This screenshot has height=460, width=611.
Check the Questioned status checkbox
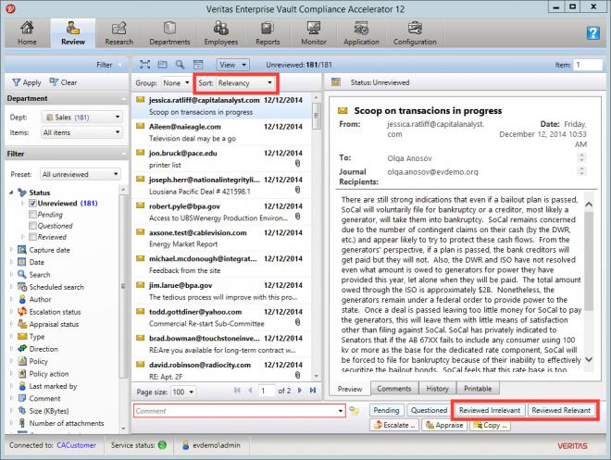[x=32, y=226]
